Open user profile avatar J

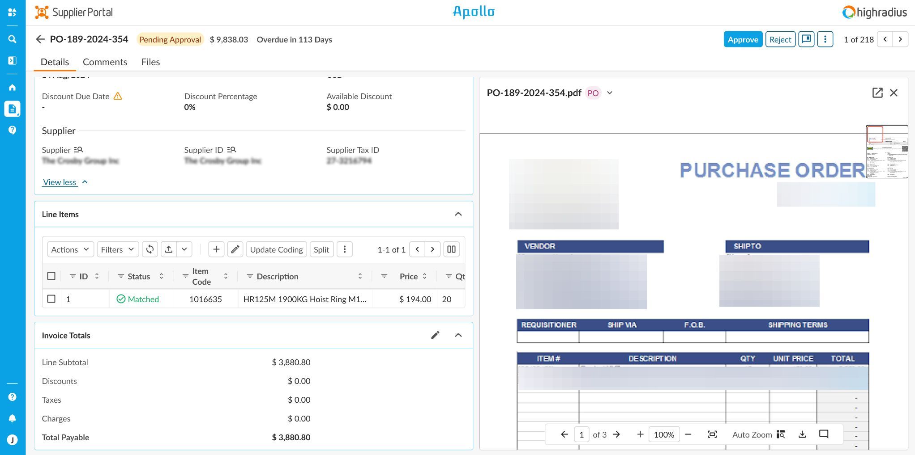[13, 440]
